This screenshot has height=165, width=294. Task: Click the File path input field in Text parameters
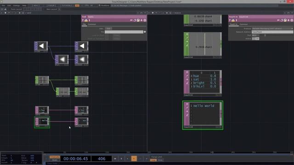[124, 32]
